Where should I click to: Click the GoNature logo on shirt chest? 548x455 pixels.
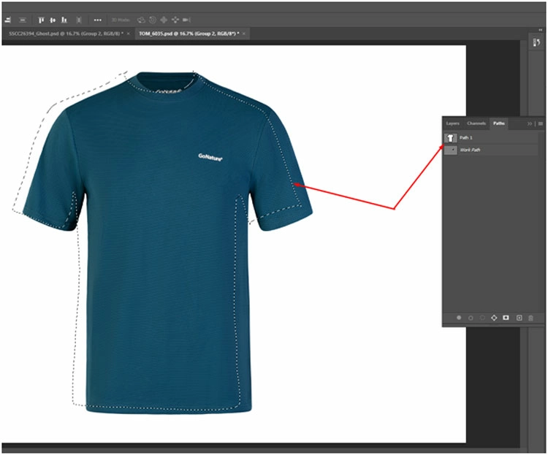pos(210,158)
